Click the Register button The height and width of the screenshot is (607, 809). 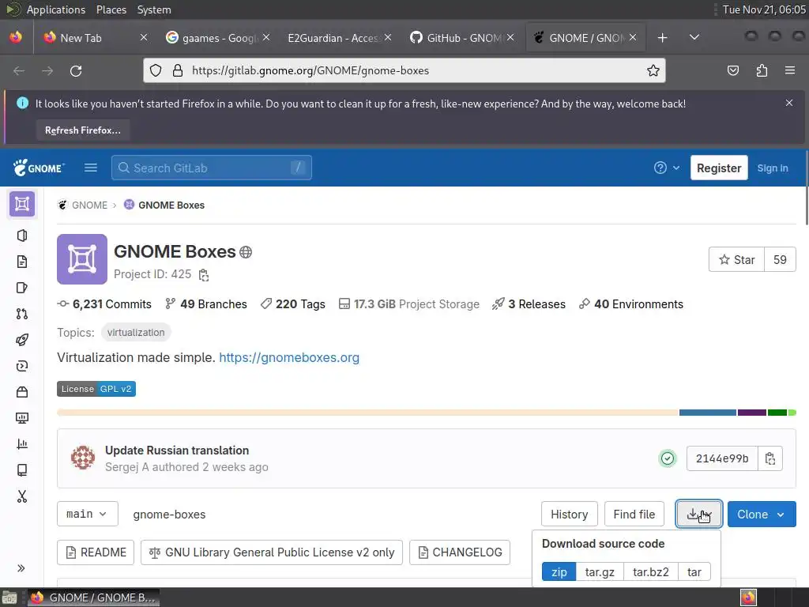719,168
